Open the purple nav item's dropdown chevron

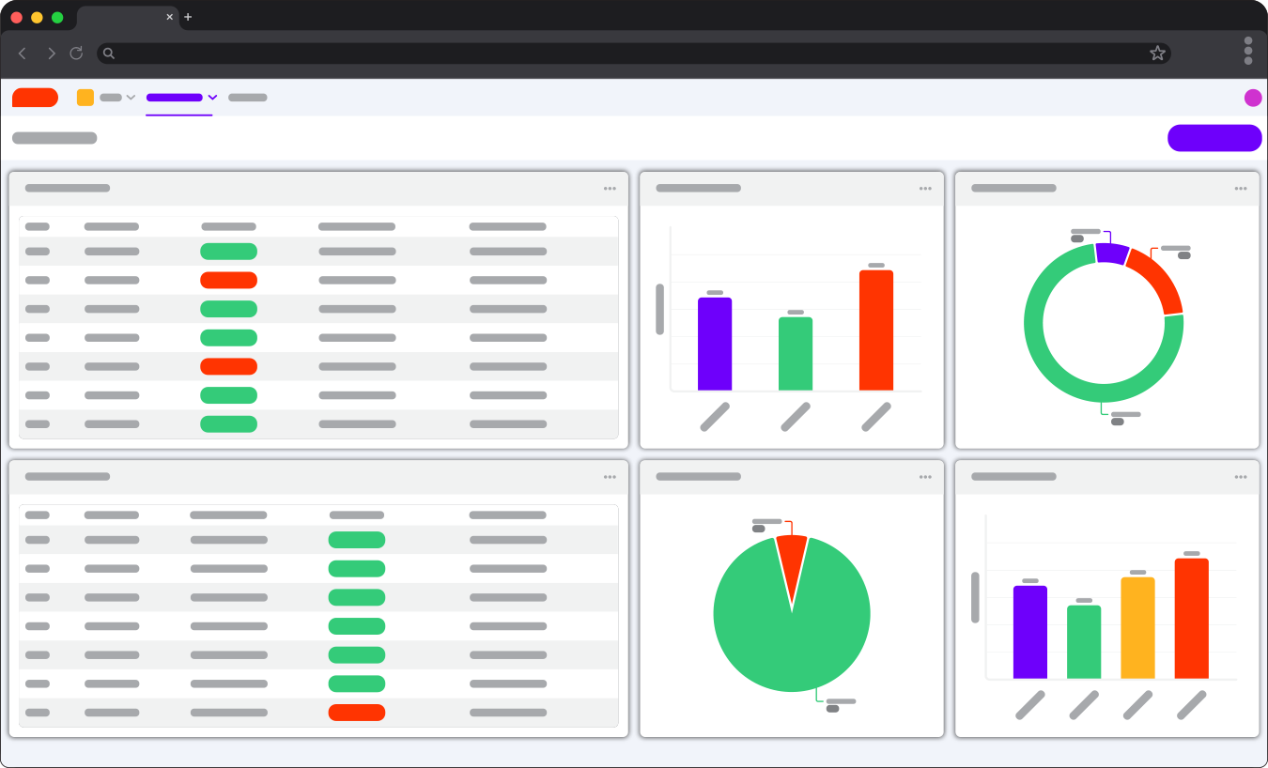[x=213, y=97]
